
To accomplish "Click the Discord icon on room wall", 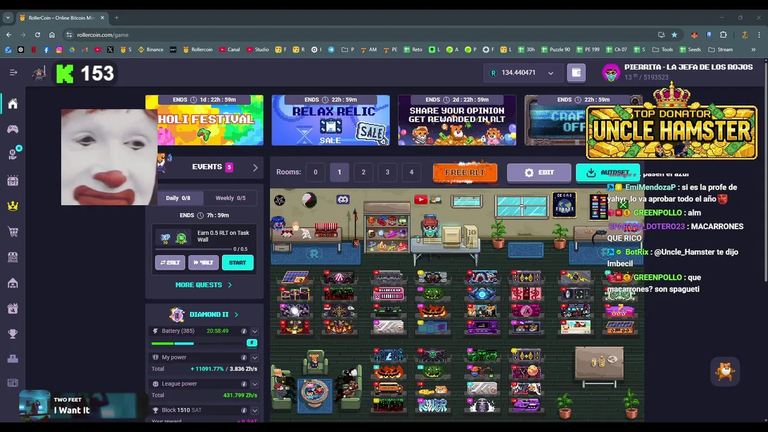I will click(343, 200).
